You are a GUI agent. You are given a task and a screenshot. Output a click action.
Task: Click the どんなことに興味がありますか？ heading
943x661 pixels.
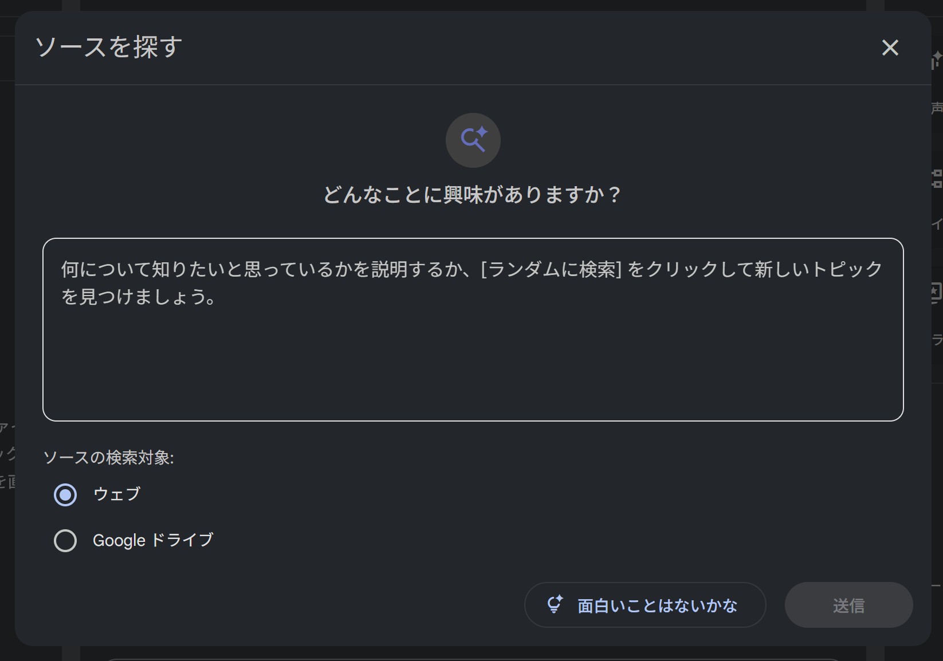(x=473, y=195)
